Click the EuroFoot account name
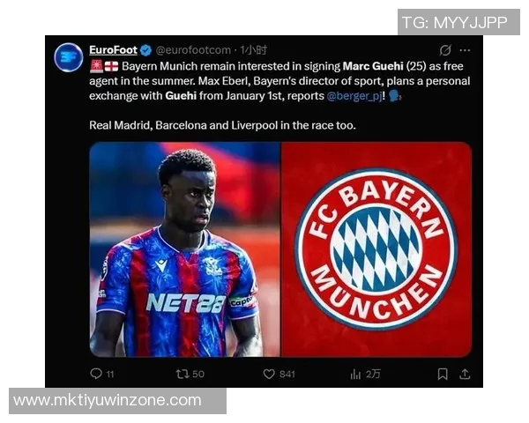 coord(113,50)
